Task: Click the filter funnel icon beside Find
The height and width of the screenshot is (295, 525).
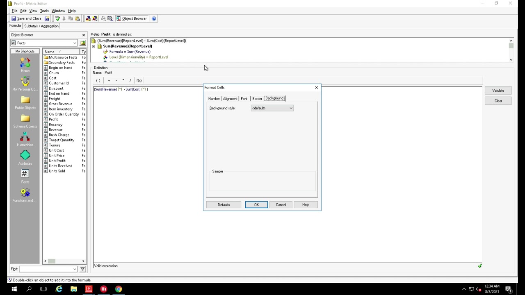Action: (82, 269)
